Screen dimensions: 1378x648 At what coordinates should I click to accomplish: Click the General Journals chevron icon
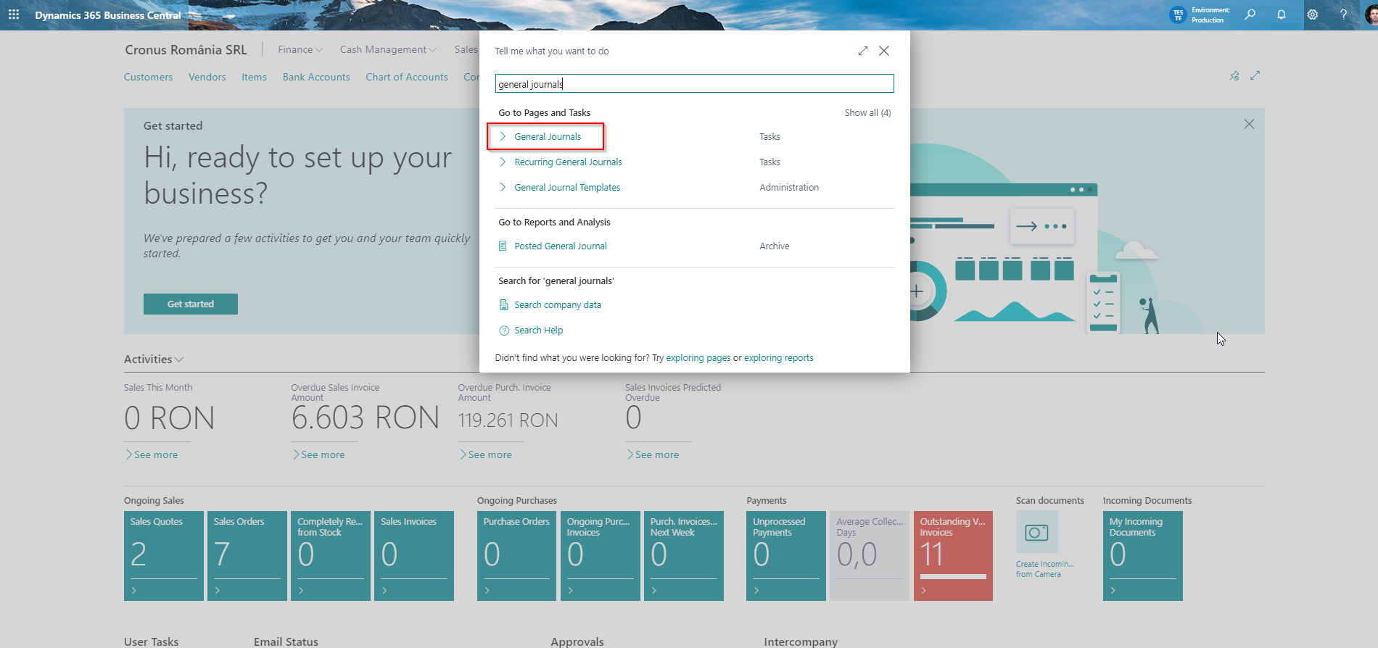(x=503, y=136)
